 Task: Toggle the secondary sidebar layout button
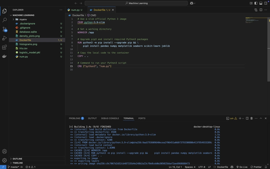click(266, 3)
